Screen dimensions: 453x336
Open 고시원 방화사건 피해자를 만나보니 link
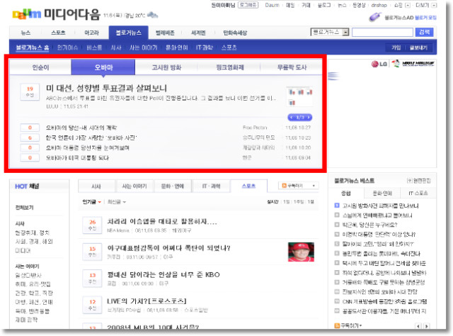[380, 206]
